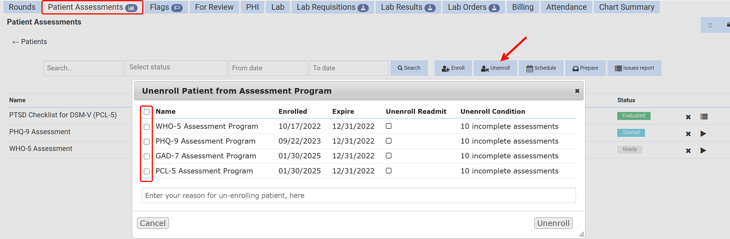Open the To date picker field
Image resolution: width=730 pixels, height=239 pixels.
[349, 68]
